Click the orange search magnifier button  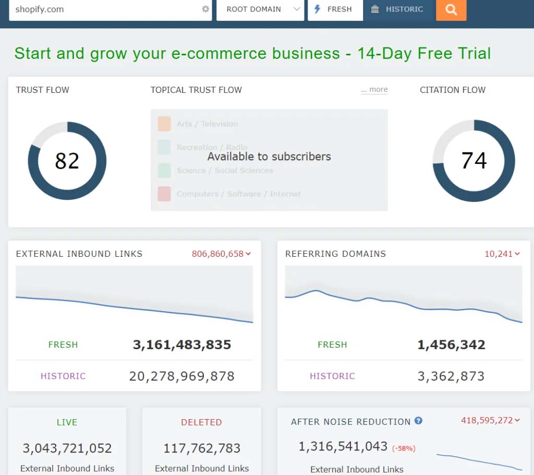click(x=451, y=10)
